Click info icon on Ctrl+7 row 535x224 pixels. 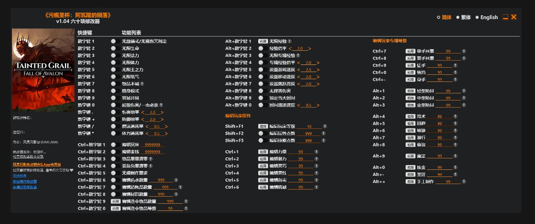(x=464, y=51)
